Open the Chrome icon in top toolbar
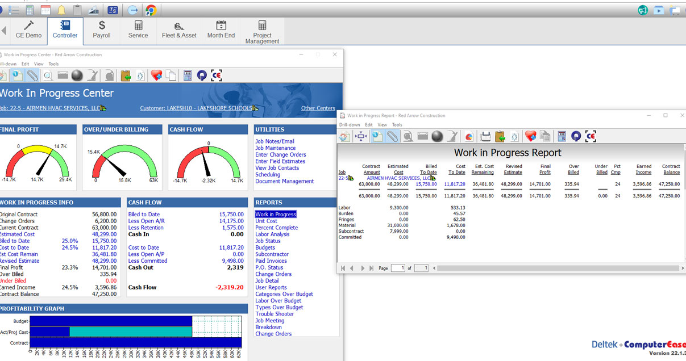686x361 pixels. pyautogui.click(x=151, y=10)
